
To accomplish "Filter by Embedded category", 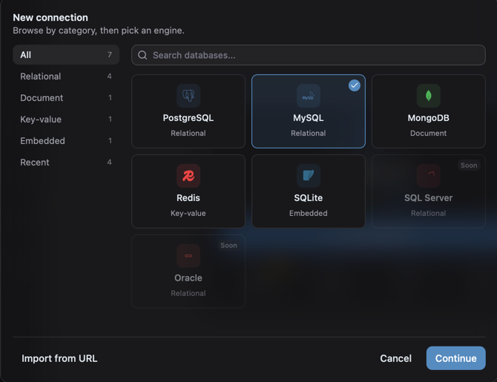I will pos(66,141).
